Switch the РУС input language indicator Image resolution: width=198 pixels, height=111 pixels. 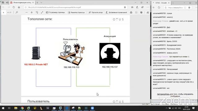180,108
